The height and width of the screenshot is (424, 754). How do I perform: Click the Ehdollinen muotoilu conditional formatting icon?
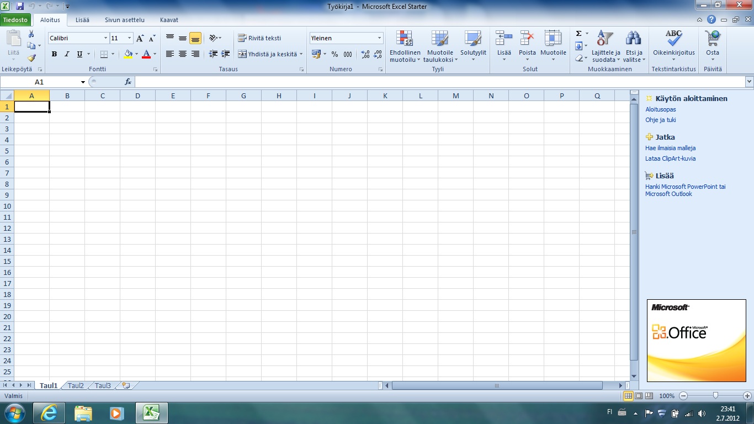(405, 39)
